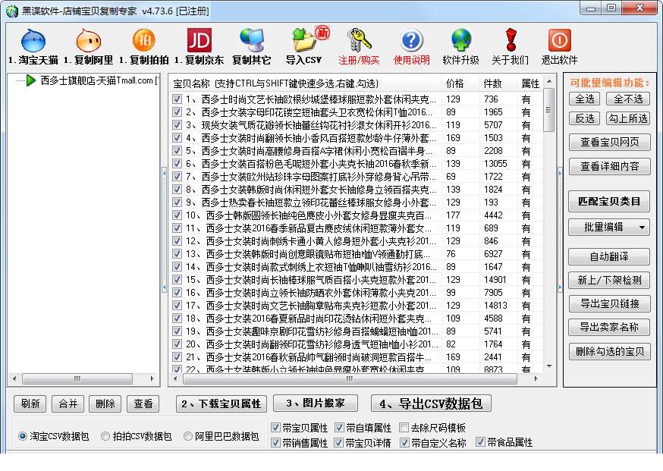Click the 刷新 button
This screenshot has height=471, width=663.
tap(30, 403)
